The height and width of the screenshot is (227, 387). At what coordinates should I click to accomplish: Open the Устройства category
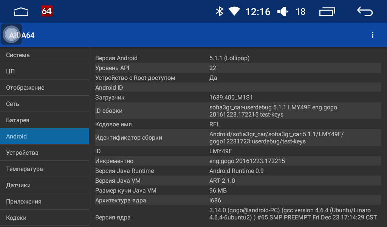click(44, 153)
